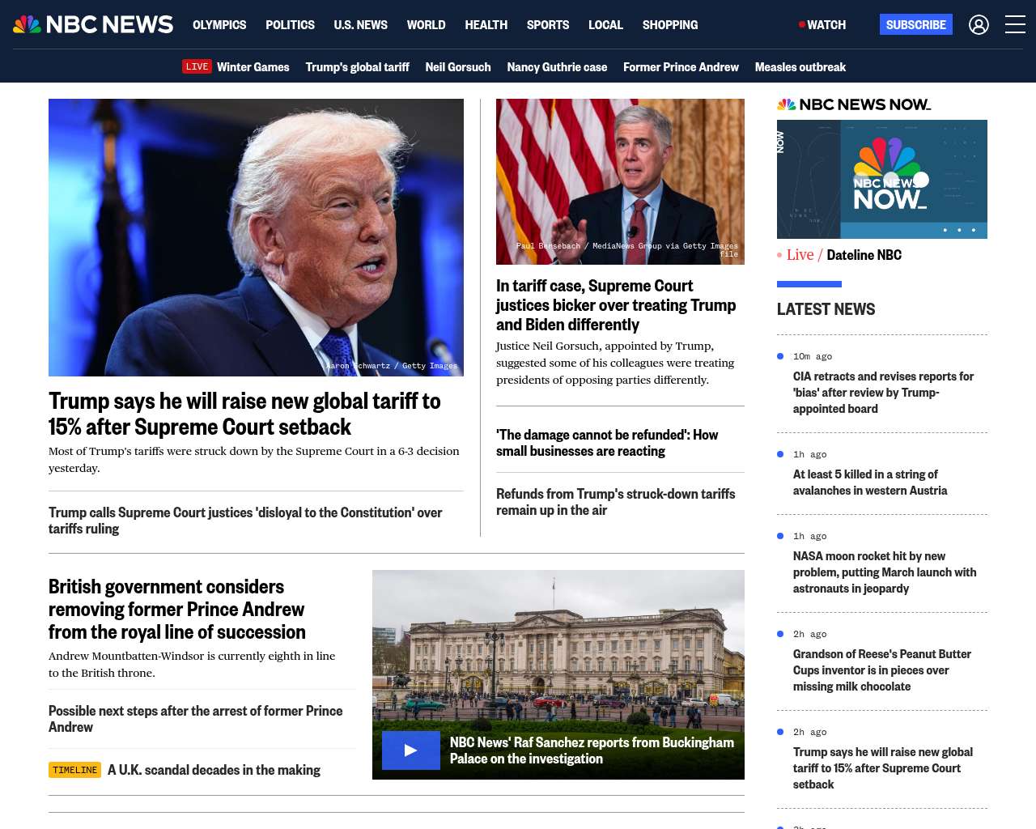
Task: Open the hamburger menu icon
Action: point(1015,25)
